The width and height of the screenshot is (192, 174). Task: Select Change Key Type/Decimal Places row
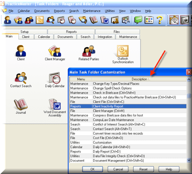[128, 84]
